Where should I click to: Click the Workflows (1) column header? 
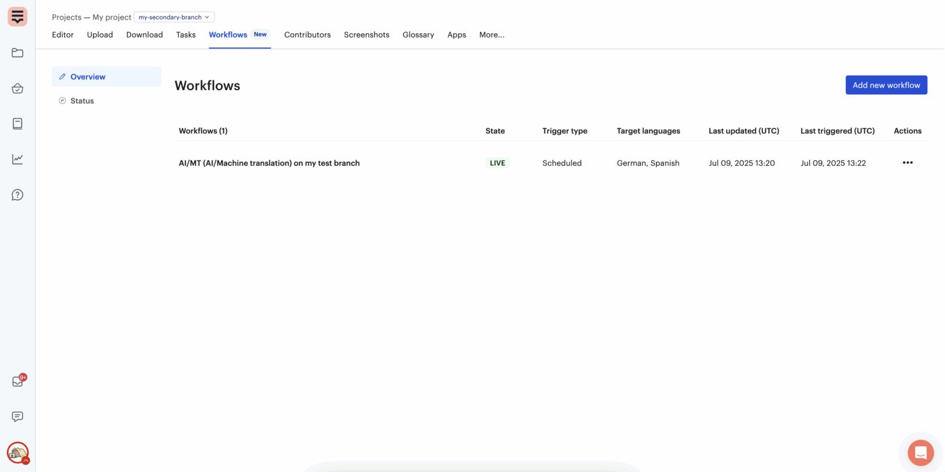coord(203,131)
